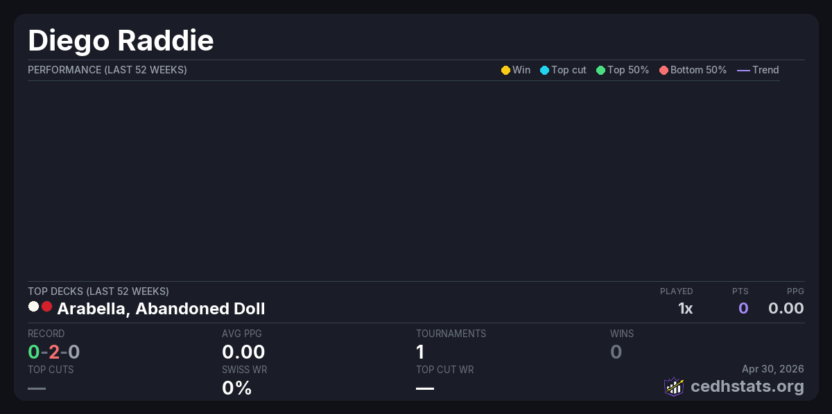
Task: Click the cyan Top cut legend dot
Action: 544,70
